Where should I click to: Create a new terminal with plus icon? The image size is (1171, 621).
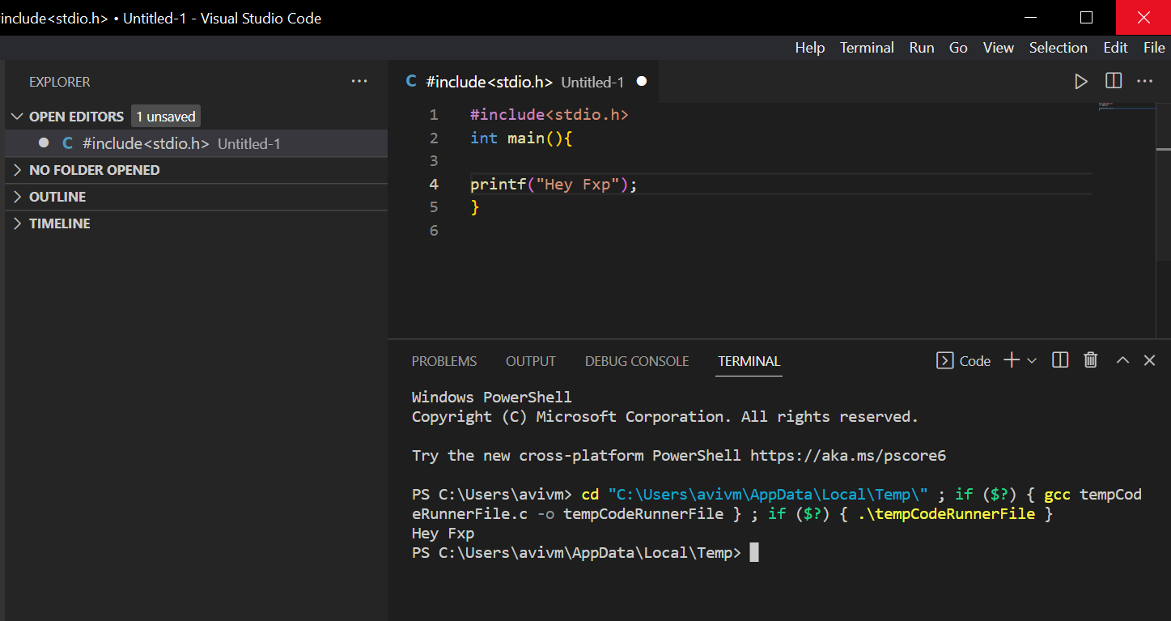pos(1012,360)
